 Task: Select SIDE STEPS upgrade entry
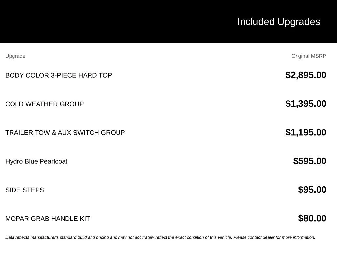pyautogui.click(x=24, y=190)
